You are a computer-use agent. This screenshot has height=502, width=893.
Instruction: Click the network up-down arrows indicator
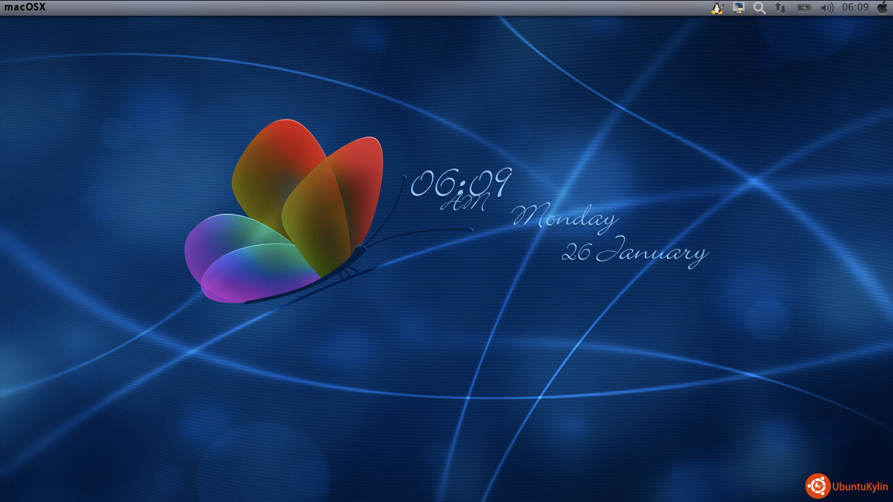tap(780, 8)
